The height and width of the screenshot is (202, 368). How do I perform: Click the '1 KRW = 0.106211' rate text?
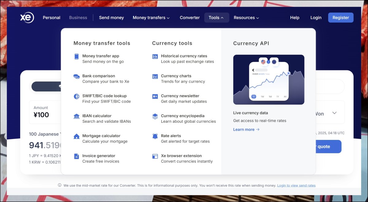(x=45, y=162)
